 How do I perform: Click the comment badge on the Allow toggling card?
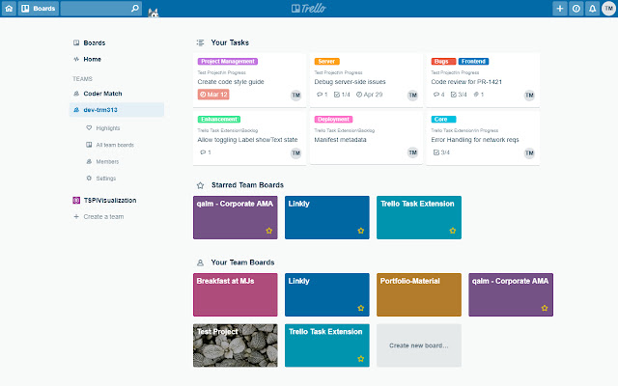(206, 152)
